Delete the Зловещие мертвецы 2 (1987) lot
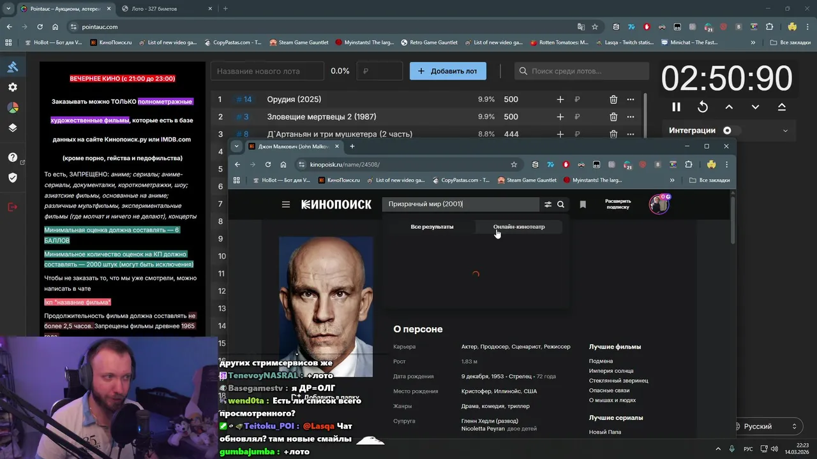 [x=613, y=117]
